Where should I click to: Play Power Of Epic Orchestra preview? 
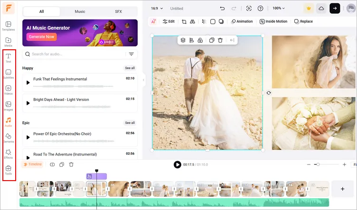(x=28, y=137)
